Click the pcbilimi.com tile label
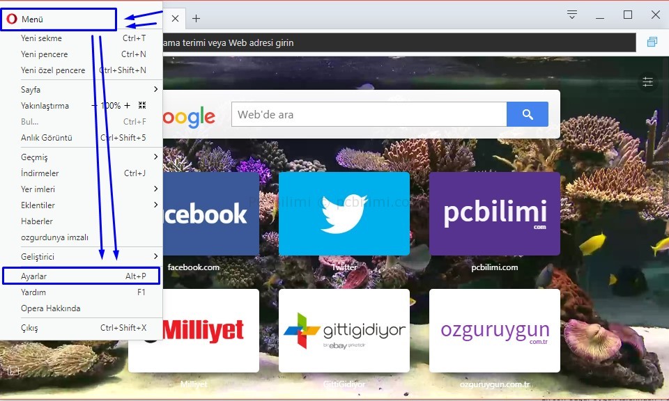 click(495, 267)
